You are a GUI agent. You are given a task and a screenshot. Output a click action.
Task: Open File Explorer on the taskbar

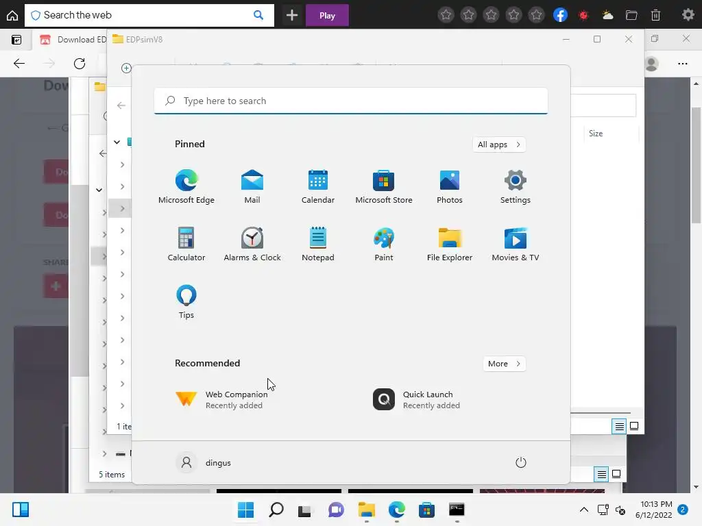click(x=366, y=510)
